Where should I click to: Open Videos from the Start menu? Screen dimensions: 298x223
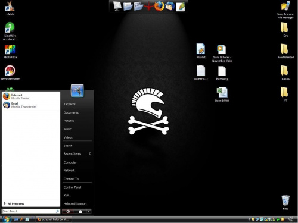click(x=68, y=137)
